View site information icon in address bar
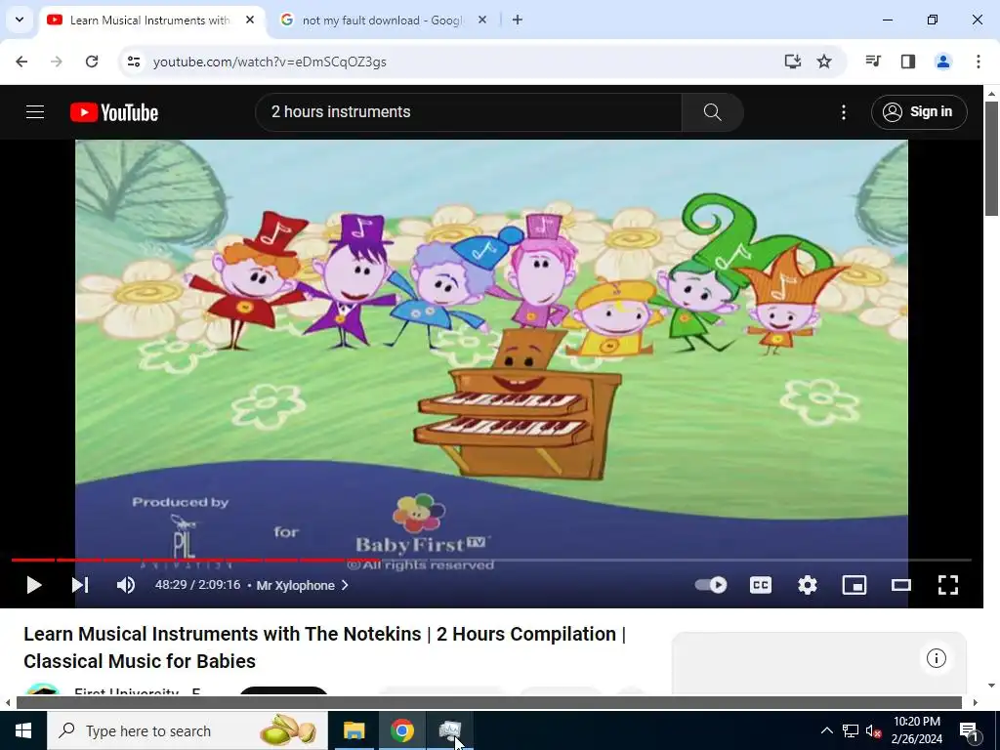Image resolution: width=1000 pixels, height=750 pixels. (133, 62)
